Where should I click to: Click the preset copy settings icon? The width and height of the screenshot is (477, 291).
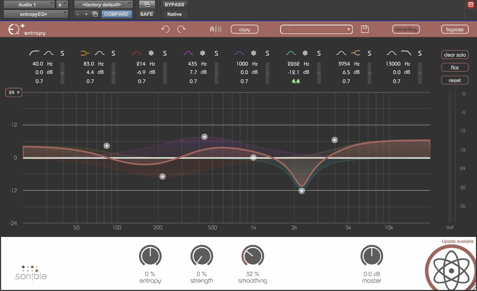click(95, 14)
